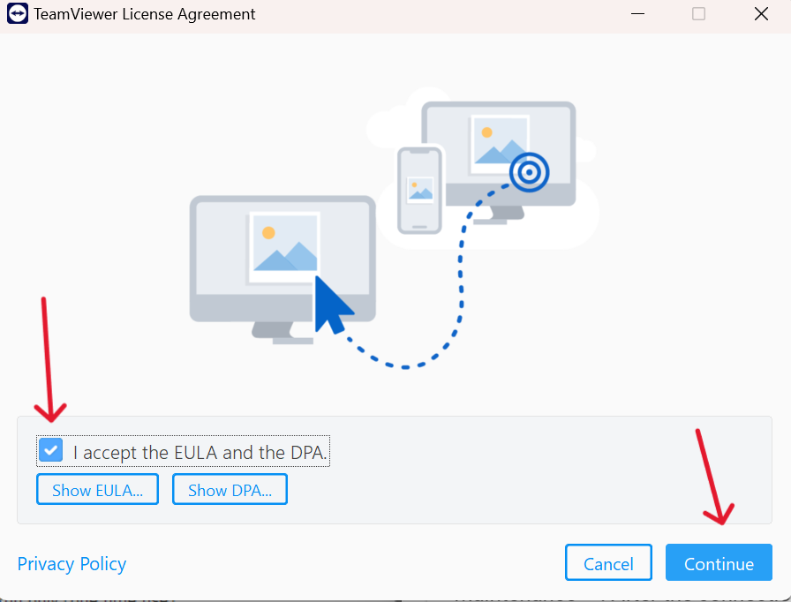Click the TeamViewer logo in title bar

click(18, 13)
